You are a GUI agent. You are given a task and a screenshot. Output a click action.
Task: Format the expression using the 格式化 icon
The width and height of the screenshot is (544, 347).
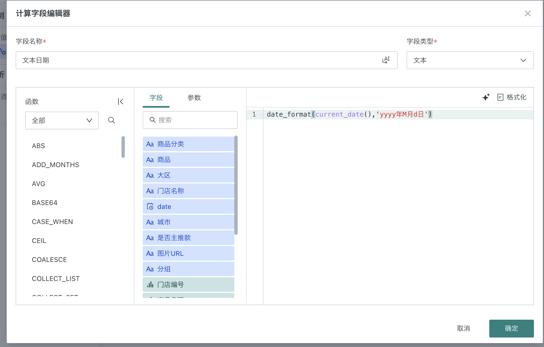tap(500, 97)
